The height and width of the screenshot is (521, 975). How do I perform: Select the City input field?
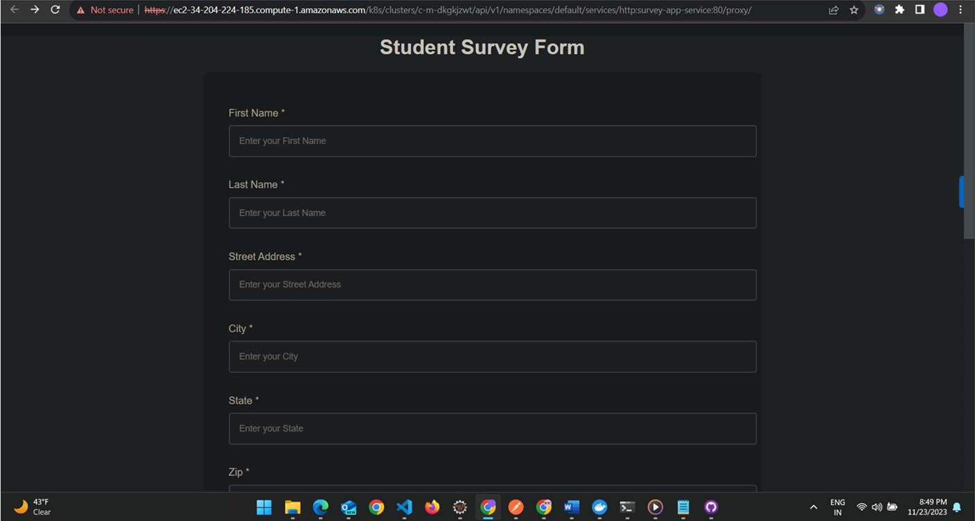point(492,357)
